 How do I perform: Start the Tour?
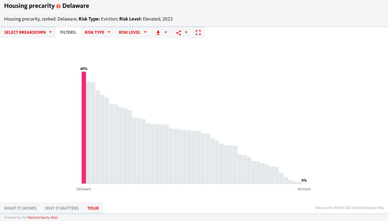tap(93, 208)
